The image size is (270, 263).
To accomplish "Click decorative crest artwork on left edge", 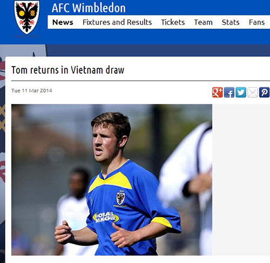I will [3, 153].
